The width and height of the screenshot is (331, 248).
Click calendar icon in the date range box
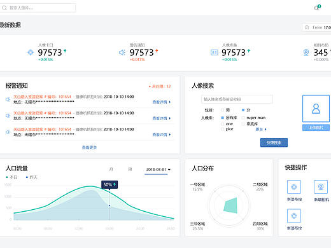point(307,27)
